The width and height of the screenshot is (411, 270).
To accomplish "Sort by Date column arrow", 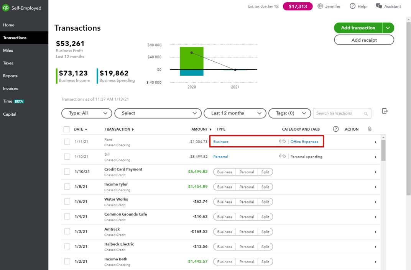I will point(86,129).
